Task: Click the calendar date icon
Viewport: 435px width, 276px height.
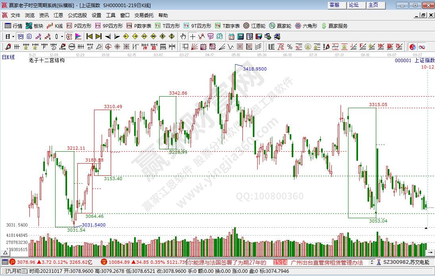Action: [231, 36]
